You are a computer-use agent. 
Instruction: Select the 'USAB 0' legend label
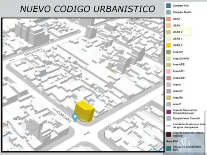pos(178,45)
